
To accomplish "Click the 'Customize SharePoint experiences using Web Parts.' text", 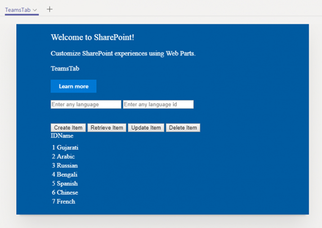I will tap(123, 54).
